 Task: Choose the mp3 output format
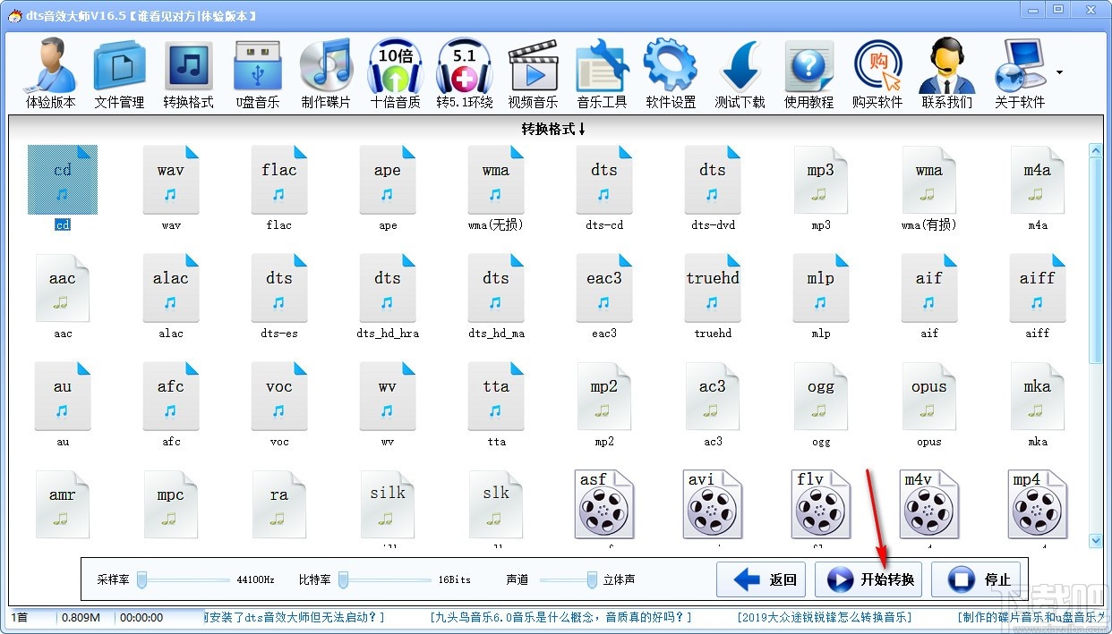(x=820, y=179)
